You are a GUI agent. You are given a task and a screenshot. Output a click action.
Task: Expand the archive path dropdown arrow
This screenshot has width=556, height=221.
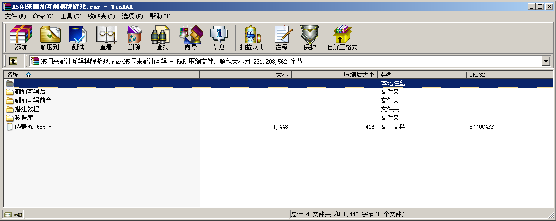coord(545,61)
